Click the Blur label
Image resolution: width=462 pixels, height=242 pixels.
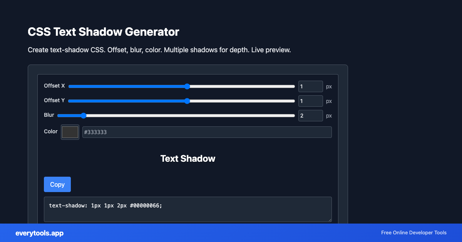[x=49, y=114]
